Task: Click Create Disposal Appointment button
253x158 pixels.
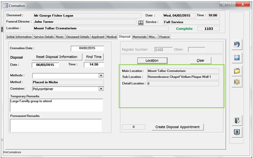Action: tap(177, 127)
